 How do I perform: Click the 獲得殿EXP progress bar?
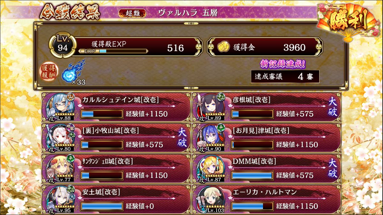point(113,51)
